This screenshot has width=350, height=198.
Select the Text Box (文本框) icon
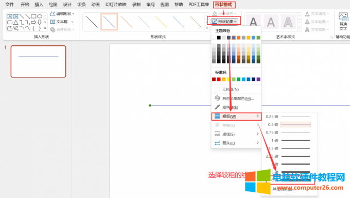(x=52, y=22)
